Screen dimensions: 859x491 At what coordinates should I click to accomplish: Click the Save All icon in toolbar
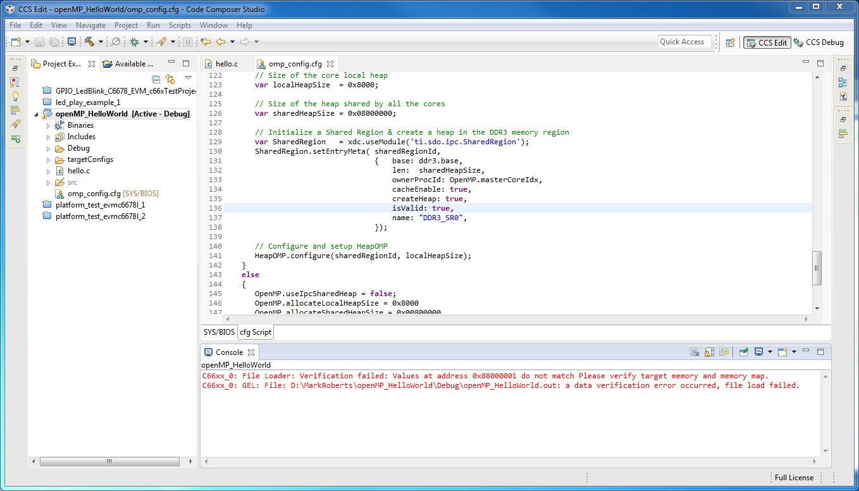coord(54,42)
